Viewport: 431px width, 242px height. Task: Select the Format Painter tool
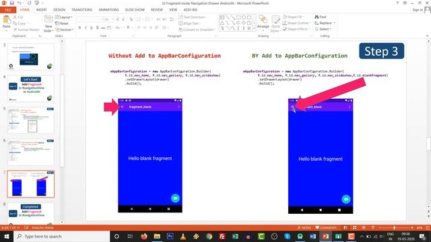click(x=26, y=30)
